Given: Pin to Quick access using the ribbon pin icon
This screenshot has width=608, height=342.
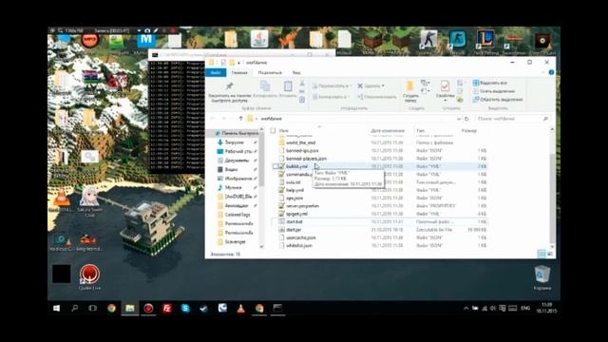Looking at the screenshot, I should pos(230,86).
